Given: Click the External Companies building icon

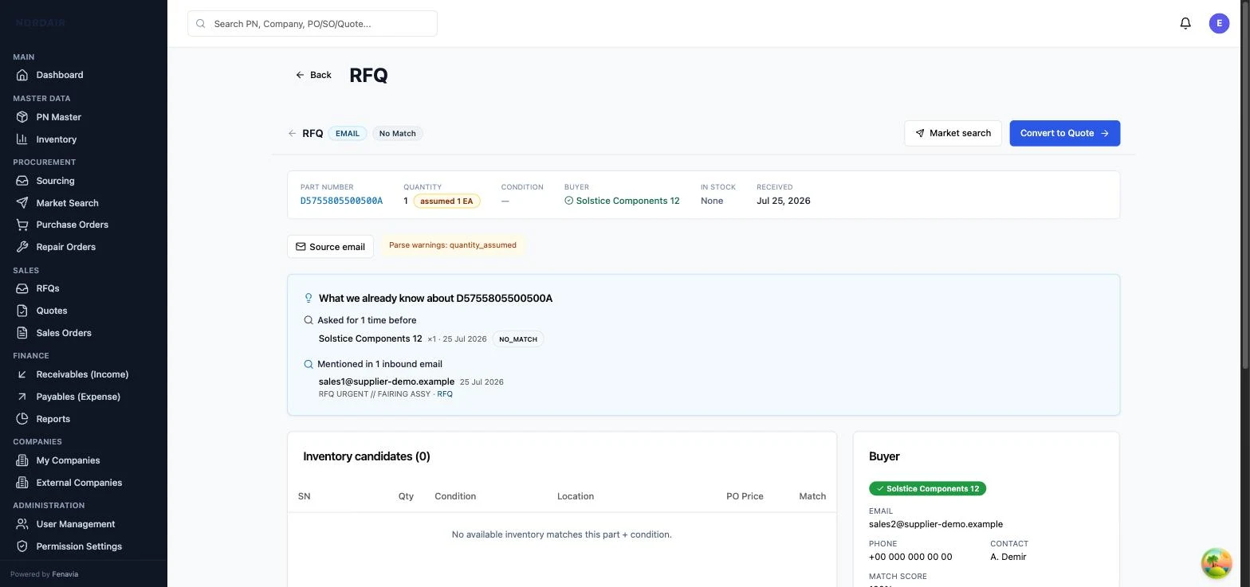Looking at the screenshot, I should pos(22,483).
